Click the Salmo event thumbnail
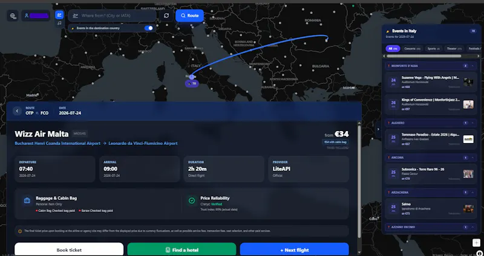 [468, 208]
